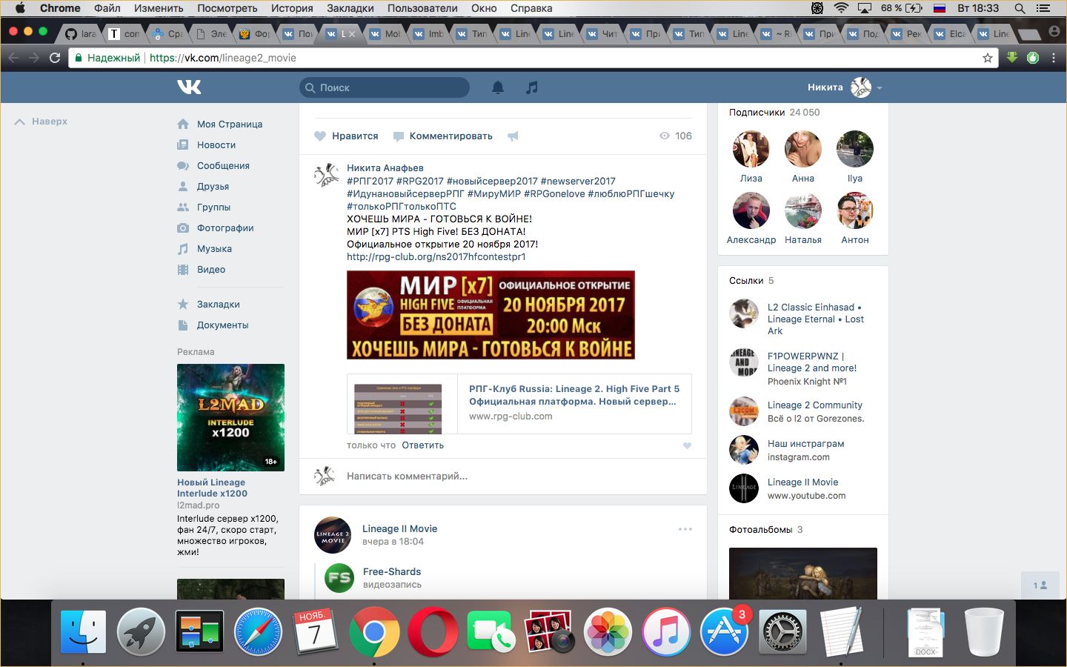Open the Файл menu
1067x667 pixels.
tap(107, 8)
